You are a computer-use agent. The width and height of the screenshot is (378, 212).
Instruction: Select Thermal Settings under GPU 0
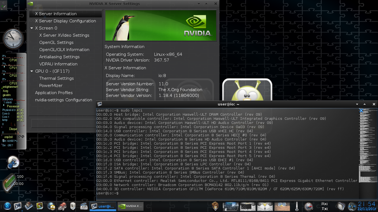coord(56,78)
